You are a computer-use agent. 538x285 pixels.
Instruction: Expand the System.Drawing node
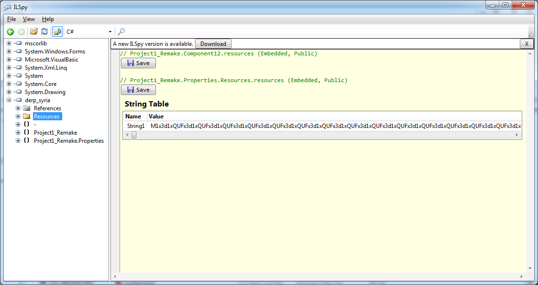(x=9, y=92)
